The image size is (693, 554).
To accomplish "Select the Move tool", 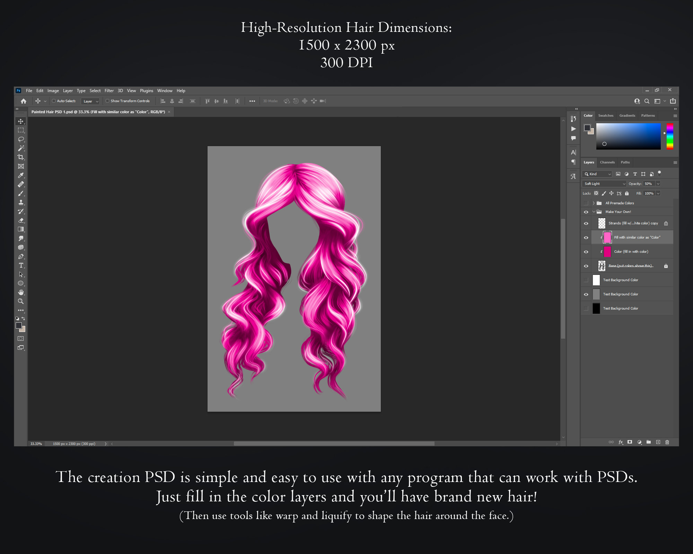I will (x=21, y=122).
